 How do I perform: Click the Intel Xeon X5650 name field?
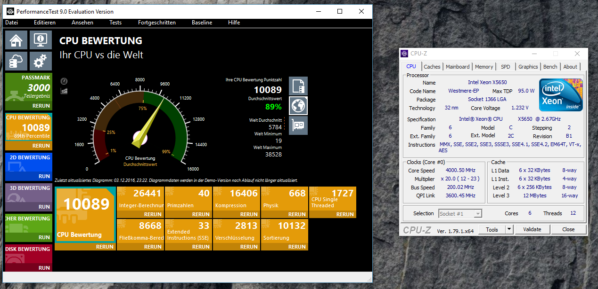click(488, 83)
